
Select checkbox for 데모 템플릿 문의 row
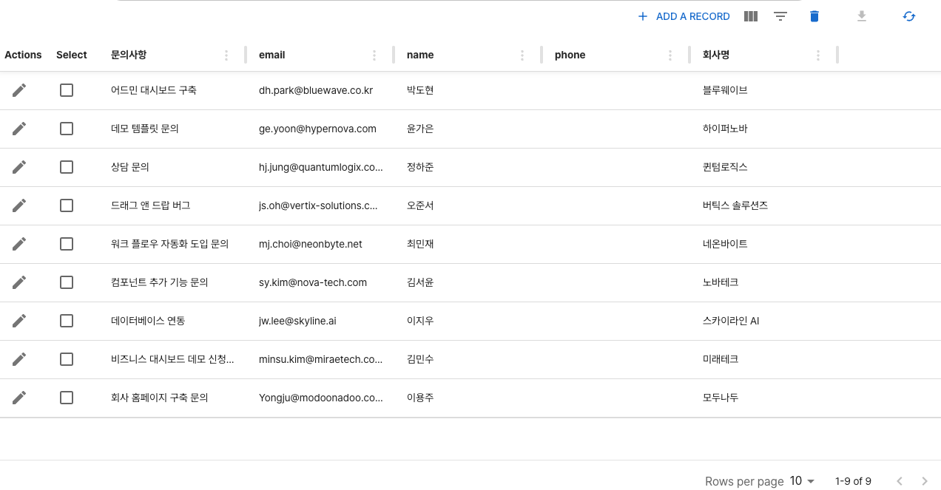(x=67, y=129)
